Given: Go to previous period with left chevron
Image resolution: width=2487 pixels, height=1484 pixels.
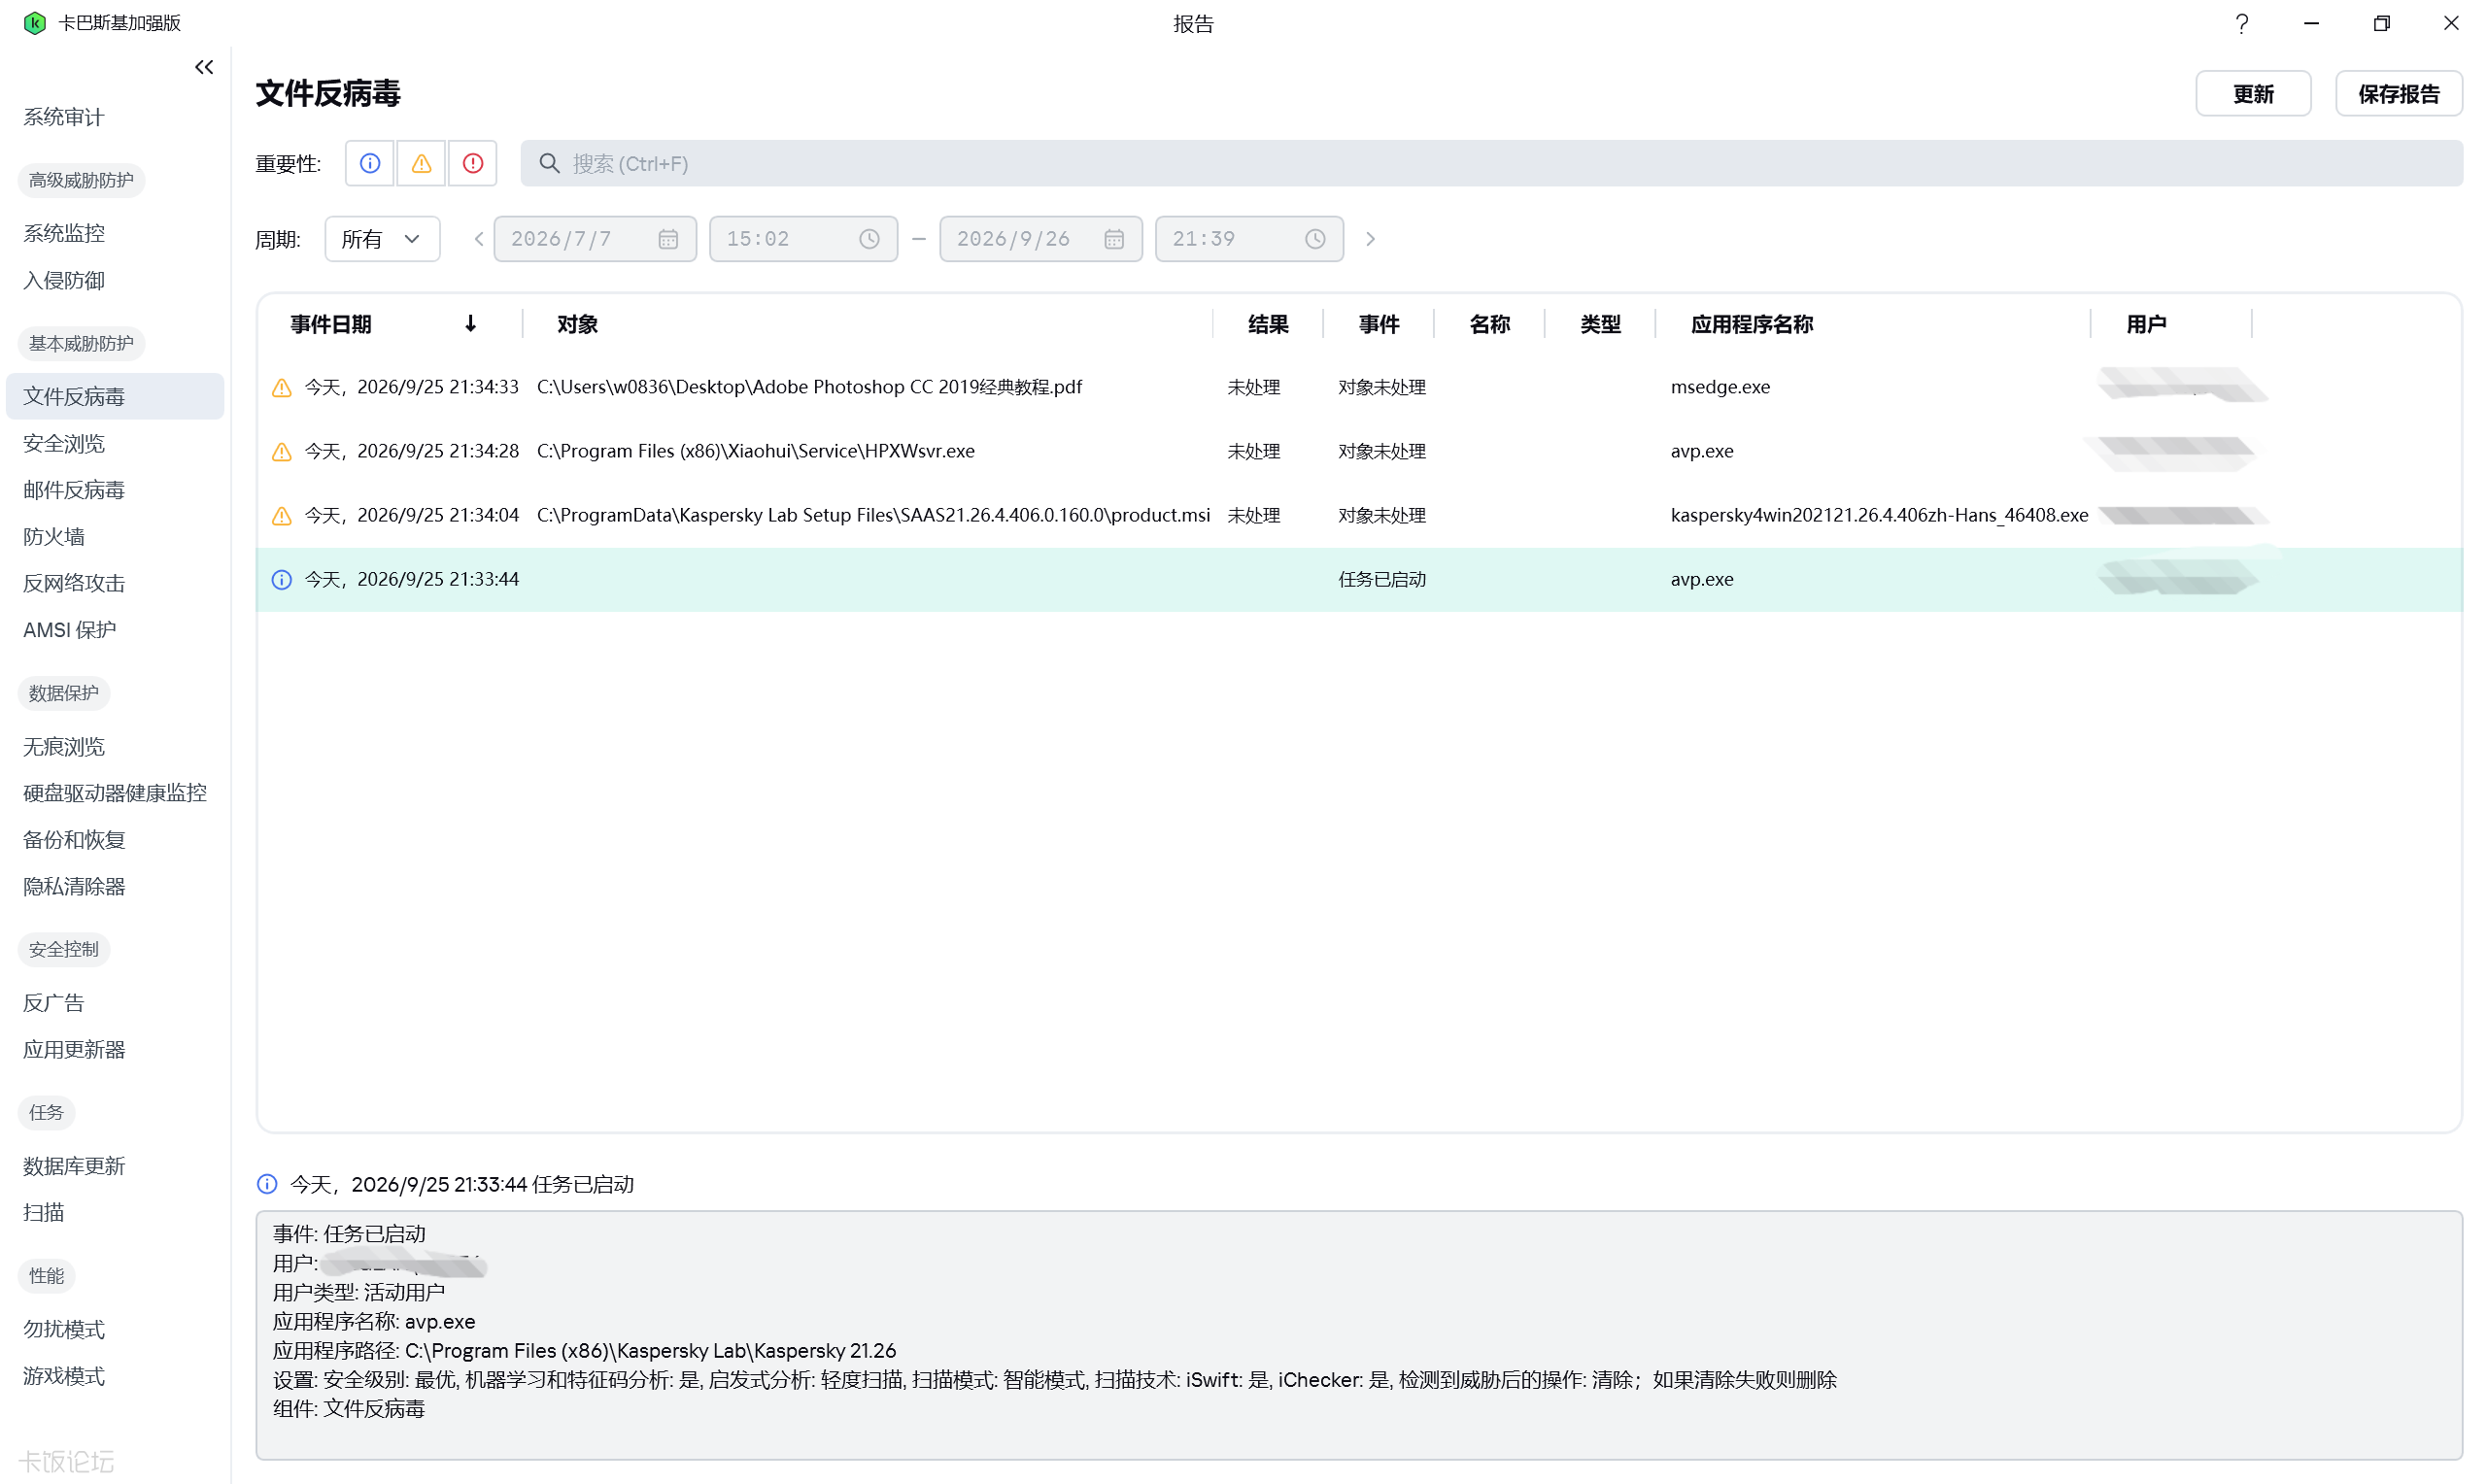Looking at the screenshot, I should 479,239.
